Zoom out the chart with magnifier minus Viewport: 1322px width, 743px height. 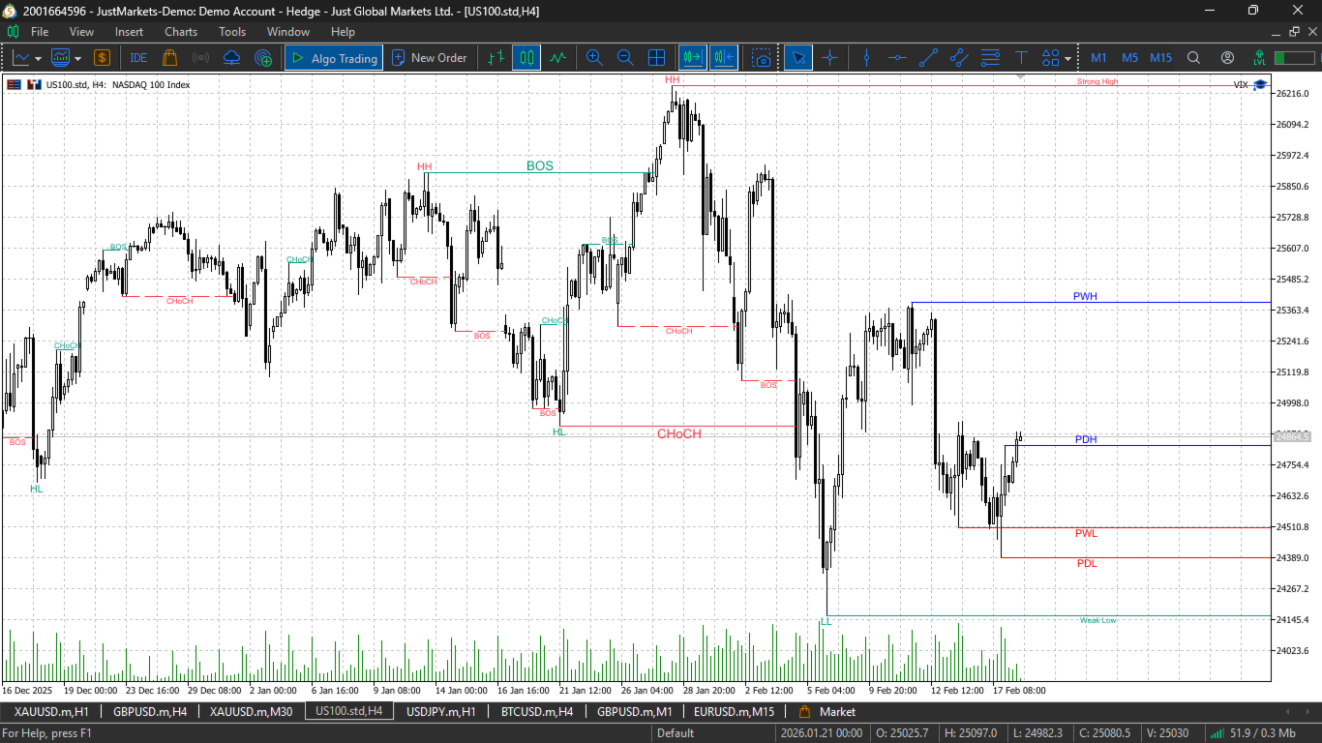pos(625,58)
